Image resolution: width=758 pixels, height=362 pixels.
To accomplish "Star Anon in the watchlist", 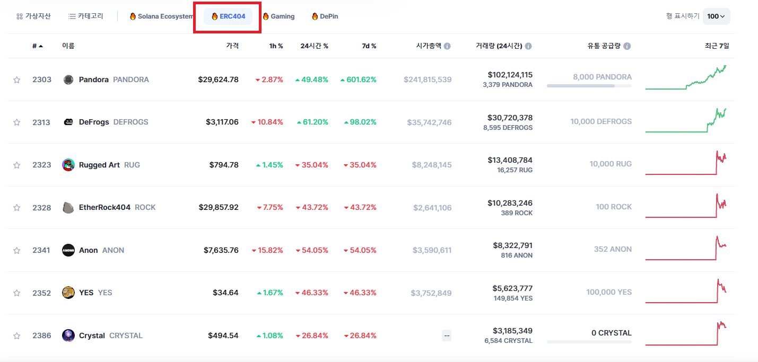I will tap(16, 251).
